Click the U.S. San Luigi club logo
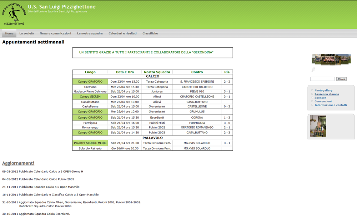This screenshot has width=357, height=219. pos(14,14)
